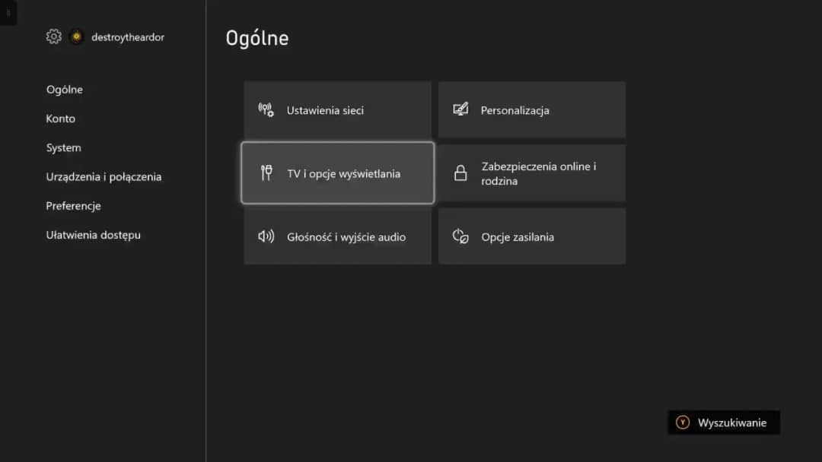The width and height of the screenshot is (822, 462).
Task: Click the power options leaf icon
Action: tap(460, 236)
